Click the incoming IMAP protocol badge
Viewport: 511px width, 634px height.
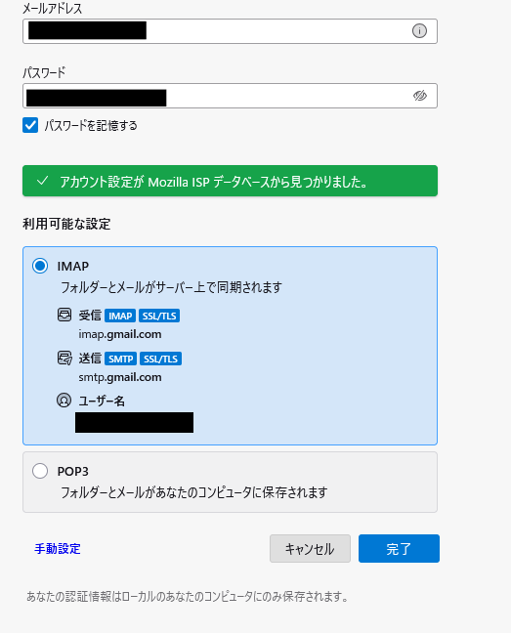click(120, 316)
